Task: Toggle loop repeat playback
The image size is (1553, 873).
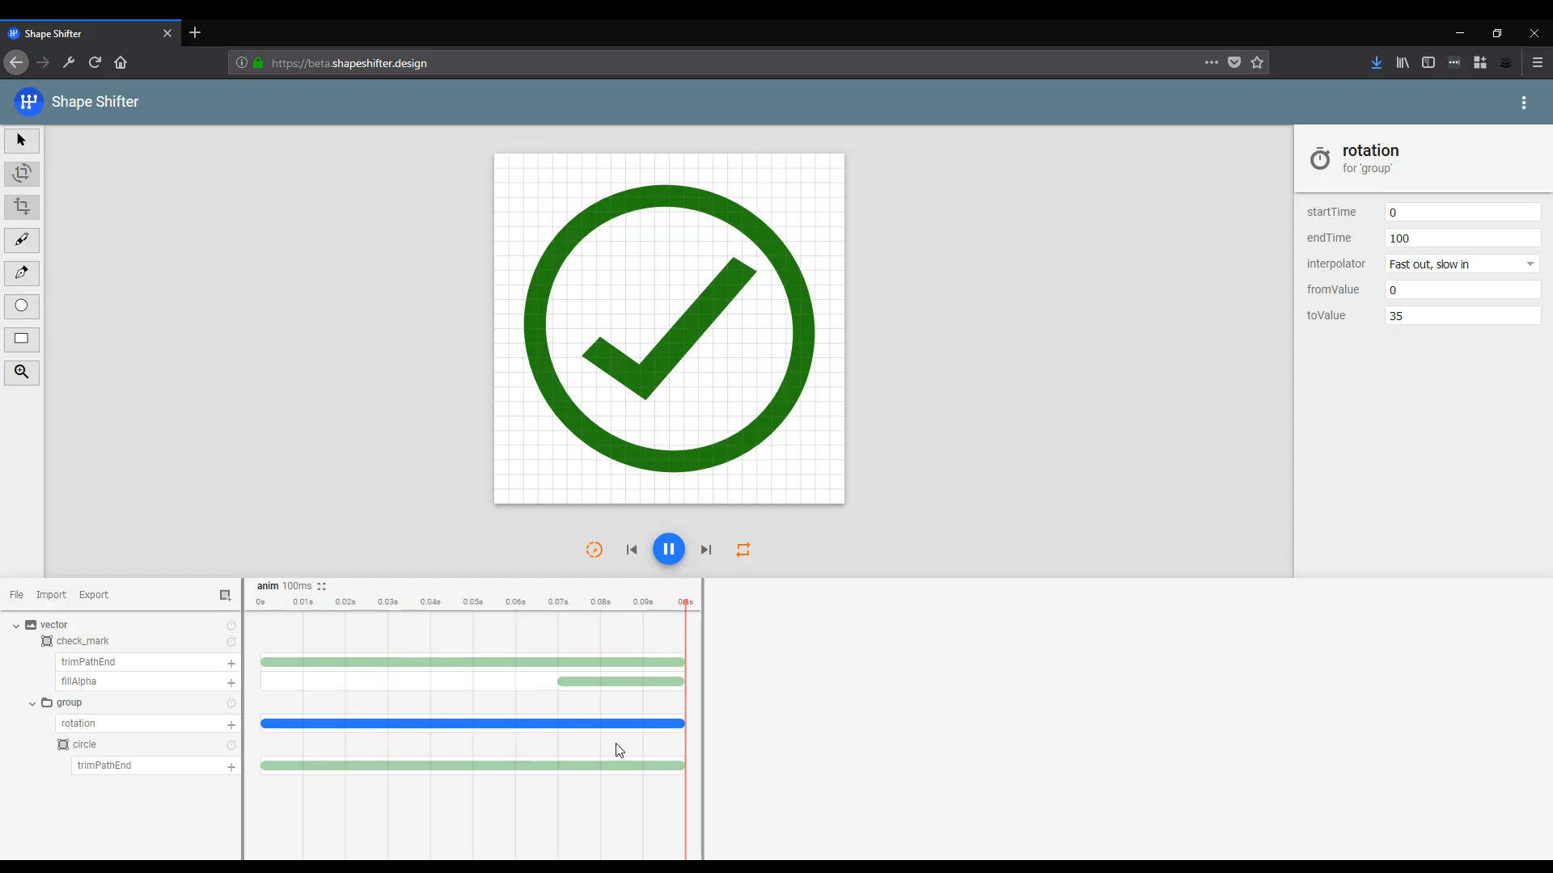Action: click(743, 550)
